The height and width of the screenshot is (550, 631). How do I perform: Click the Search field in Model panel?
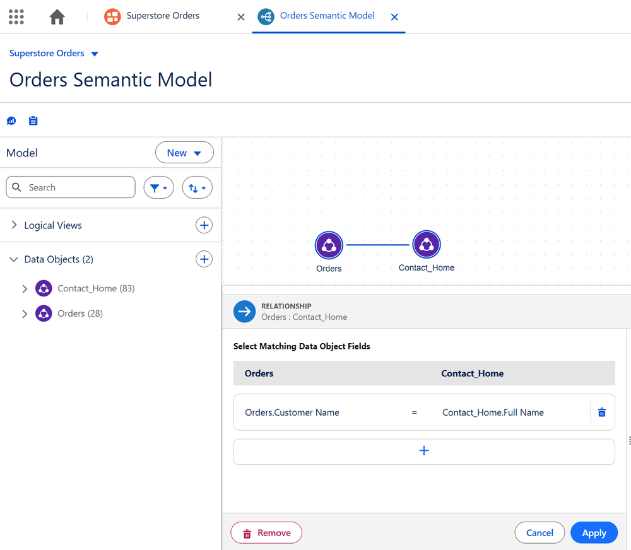pyautogui.click(x=71, y=187)
